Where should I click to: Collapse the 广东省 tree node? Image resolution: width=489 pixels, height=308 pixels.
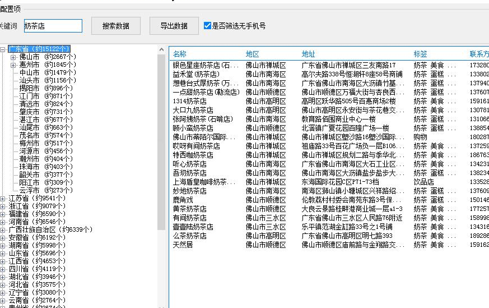[x=2, y=49]
